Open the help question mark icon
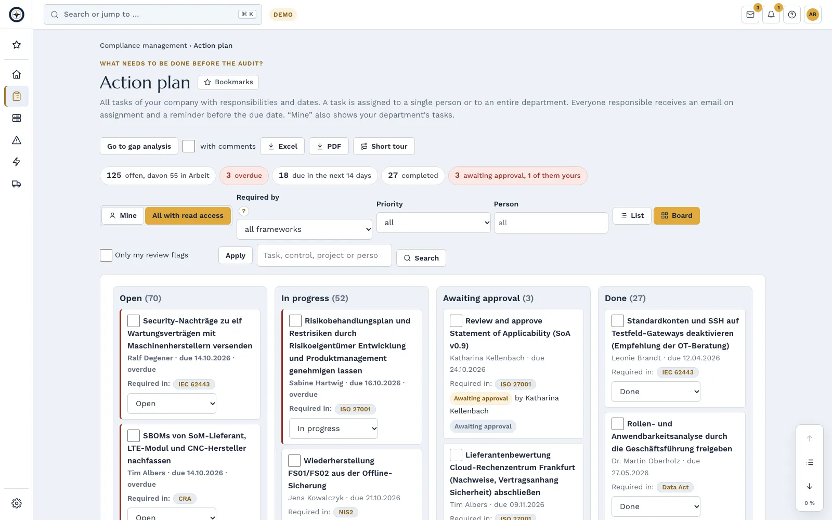 point(792,15)
